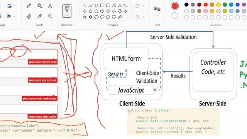
Task: Open the Shape outline dropdown arrow
Action: tap(143, 6)
